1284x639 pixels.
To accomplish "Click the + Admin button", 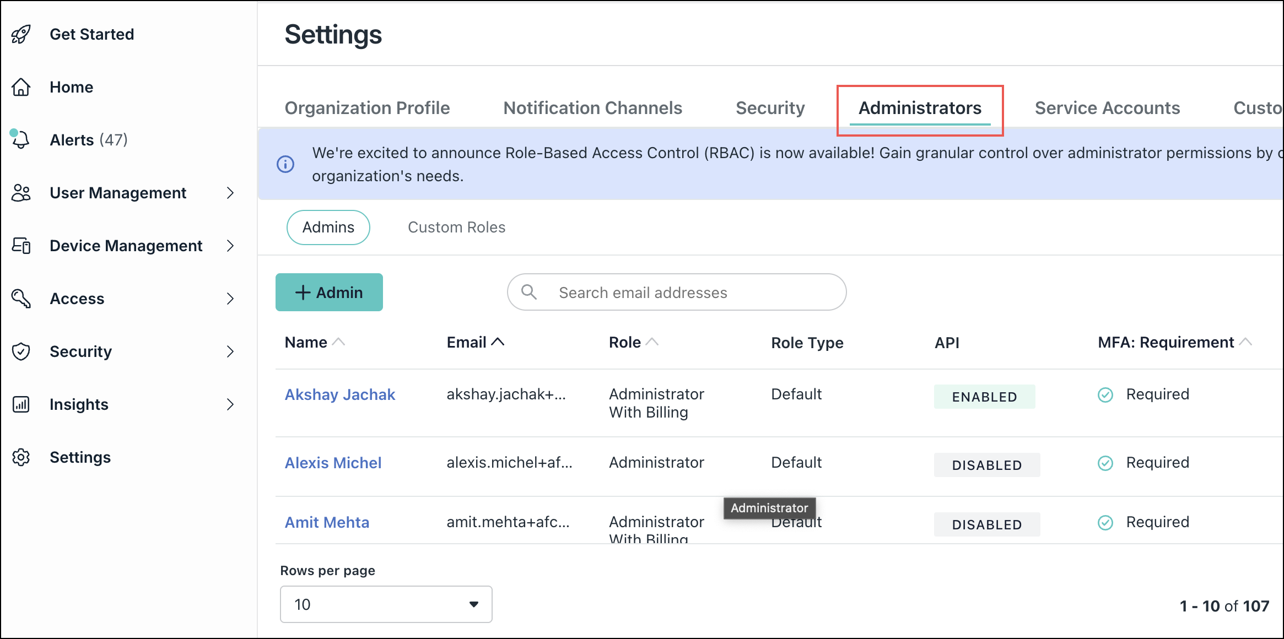I will [329, 292].
